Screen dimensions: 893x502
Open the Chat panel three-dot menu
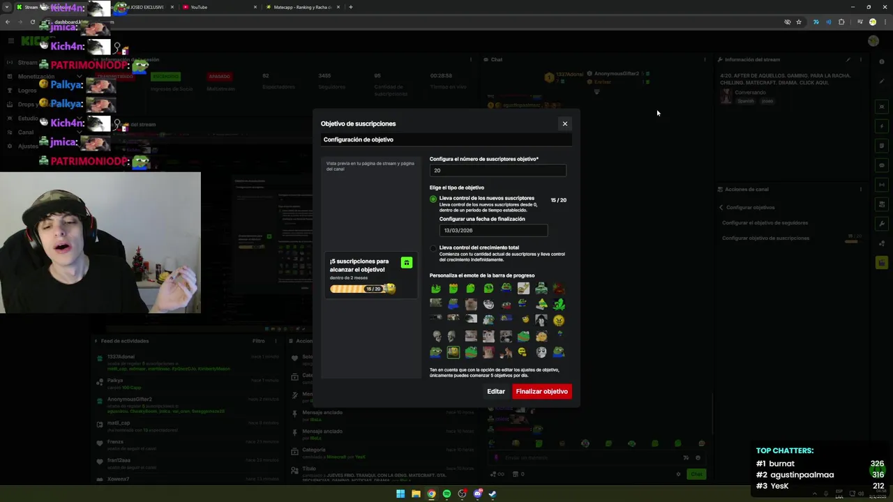coord(705,59)
